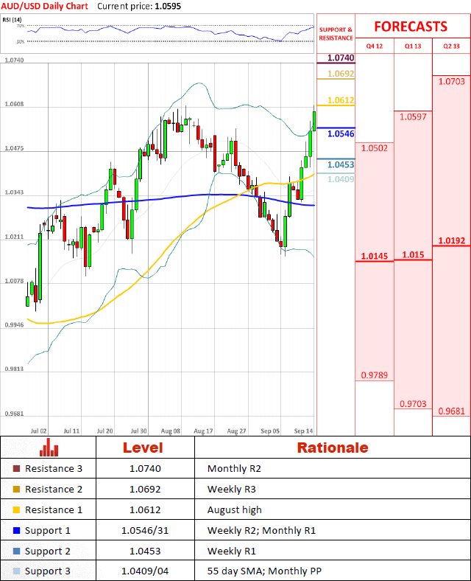Click the red bar chart icon in table header
This screenshot has height=581, width=471.
point(49,448)
